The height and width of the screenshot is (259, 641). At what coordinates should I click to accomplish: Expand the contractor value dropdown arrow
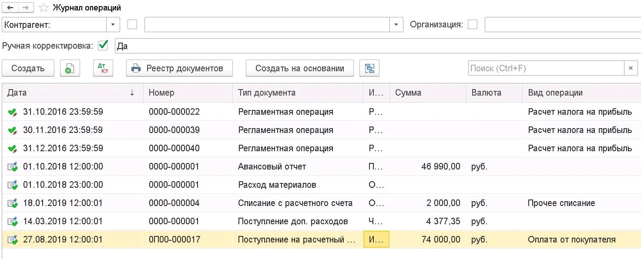coord(396,25)
